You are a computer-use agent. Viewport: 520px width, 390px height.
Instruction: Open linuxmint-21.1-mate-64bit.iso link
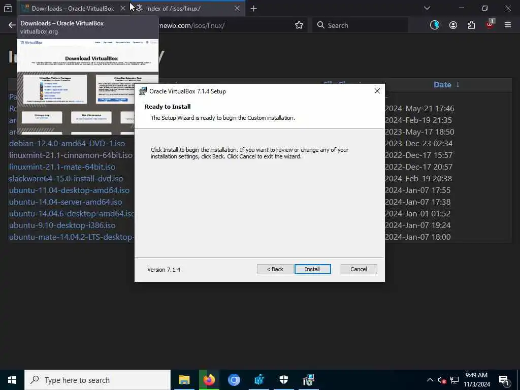(62, 167)
